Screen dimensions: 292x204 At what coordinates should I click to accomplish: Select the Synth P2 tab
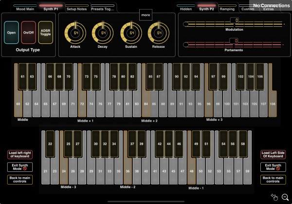pos(206,8)
